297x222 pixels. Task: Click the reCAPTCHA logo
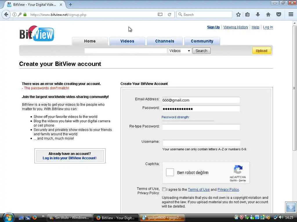(238, 169)
